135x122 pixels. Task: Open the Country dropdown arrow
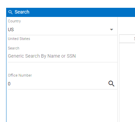click(x=112, y=29)
